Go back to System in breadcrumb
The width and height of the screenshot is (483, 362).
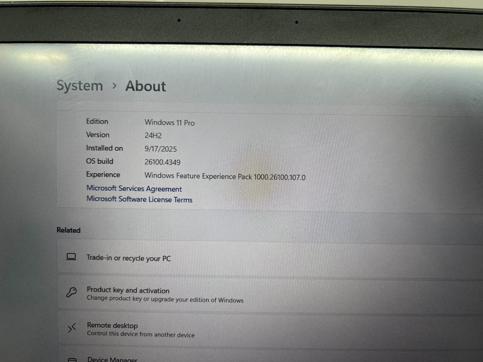tap(80, 86)
